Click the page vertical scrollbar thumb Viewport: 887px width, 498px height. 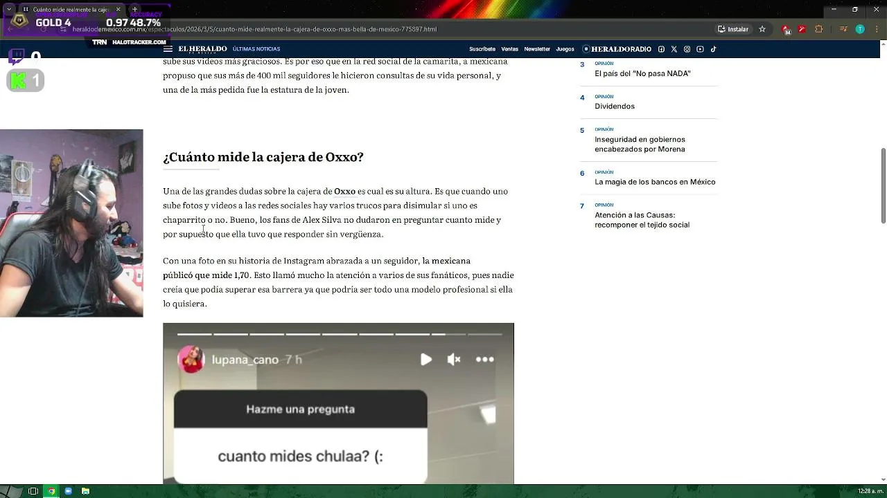click(x=883, y=185)
